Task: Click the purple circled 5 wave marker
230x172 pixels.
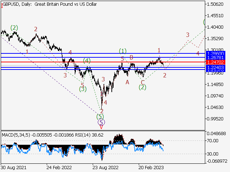Action: point(101,122)
